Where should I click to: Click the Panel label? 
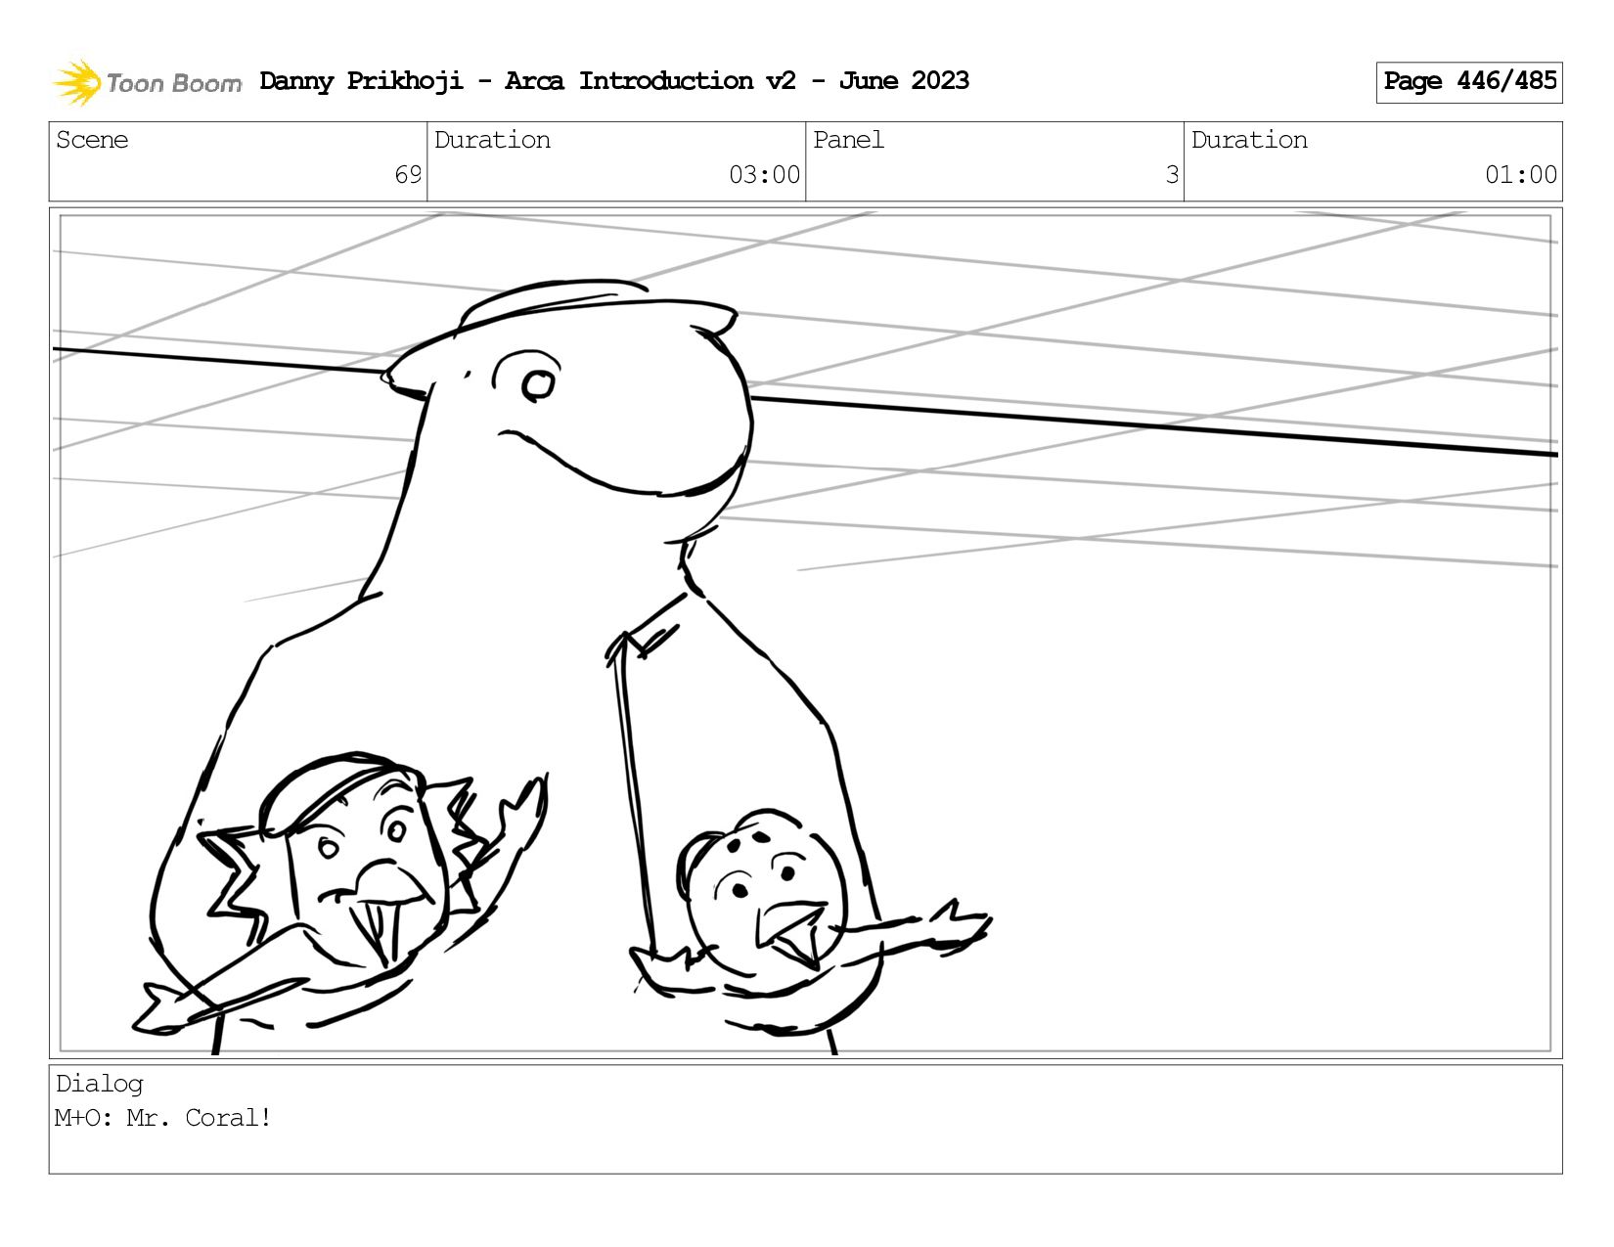pyautogui.click(x=848, y=140)
